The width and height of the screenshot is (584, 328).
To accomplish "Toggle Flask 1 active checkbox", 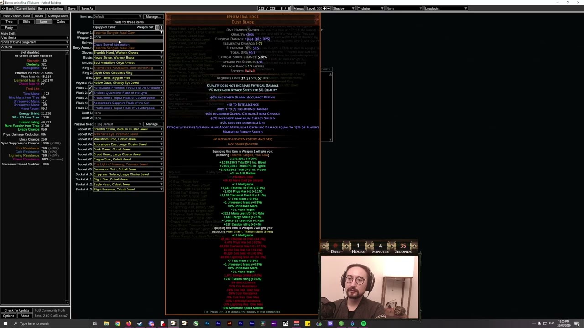I will pos(90,87).
